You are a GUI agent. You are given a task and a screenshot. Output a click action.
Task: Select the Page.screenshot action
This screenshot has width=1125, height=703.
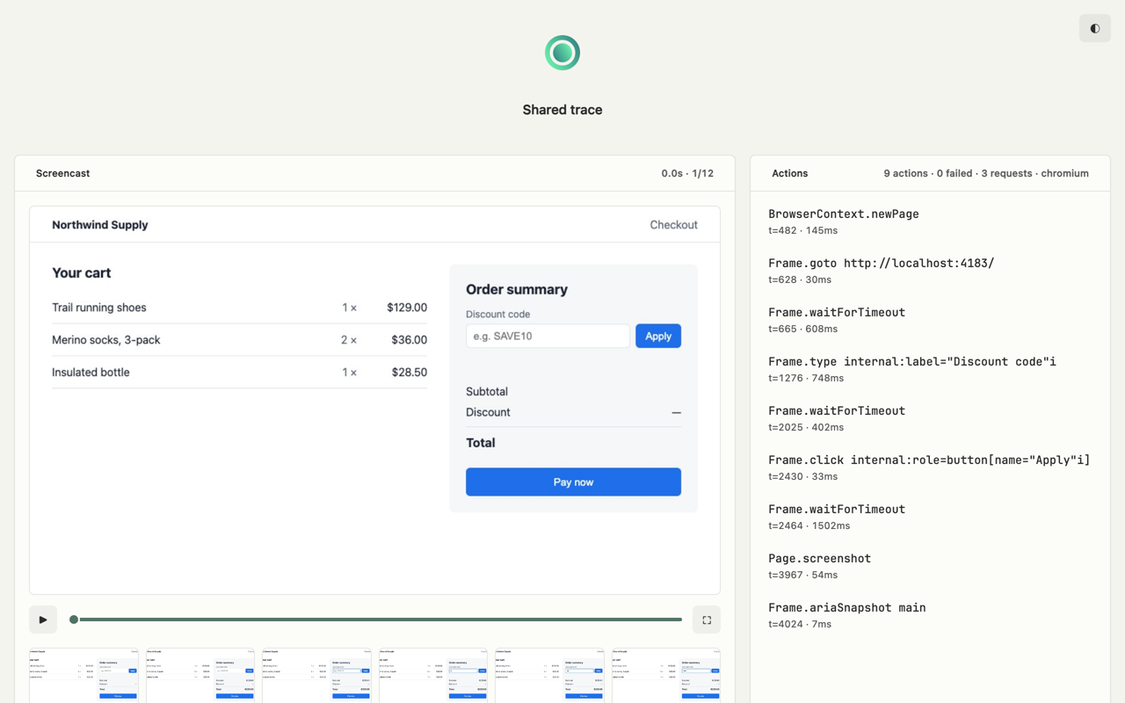tap(930, 566)
